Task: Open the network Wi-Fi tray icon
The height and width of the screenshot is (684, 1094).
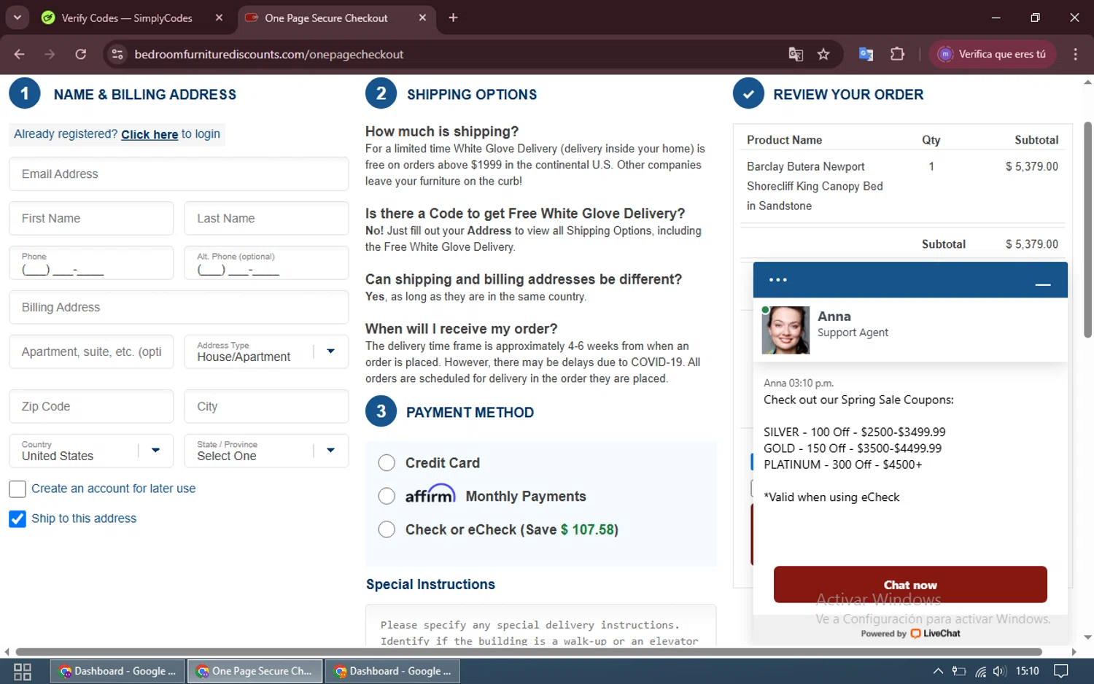Action: pos(980,672)
